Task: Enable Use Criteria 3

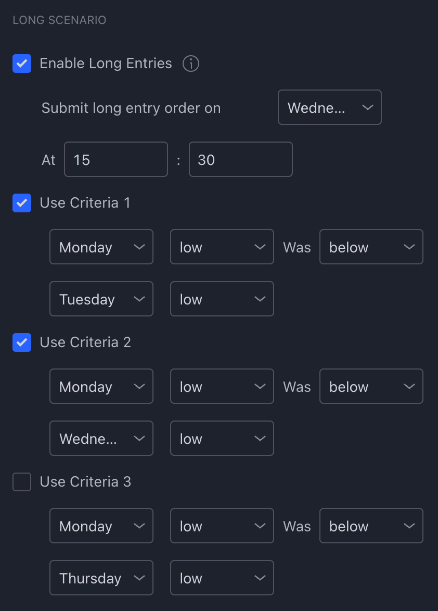Action: pos(22,482)
